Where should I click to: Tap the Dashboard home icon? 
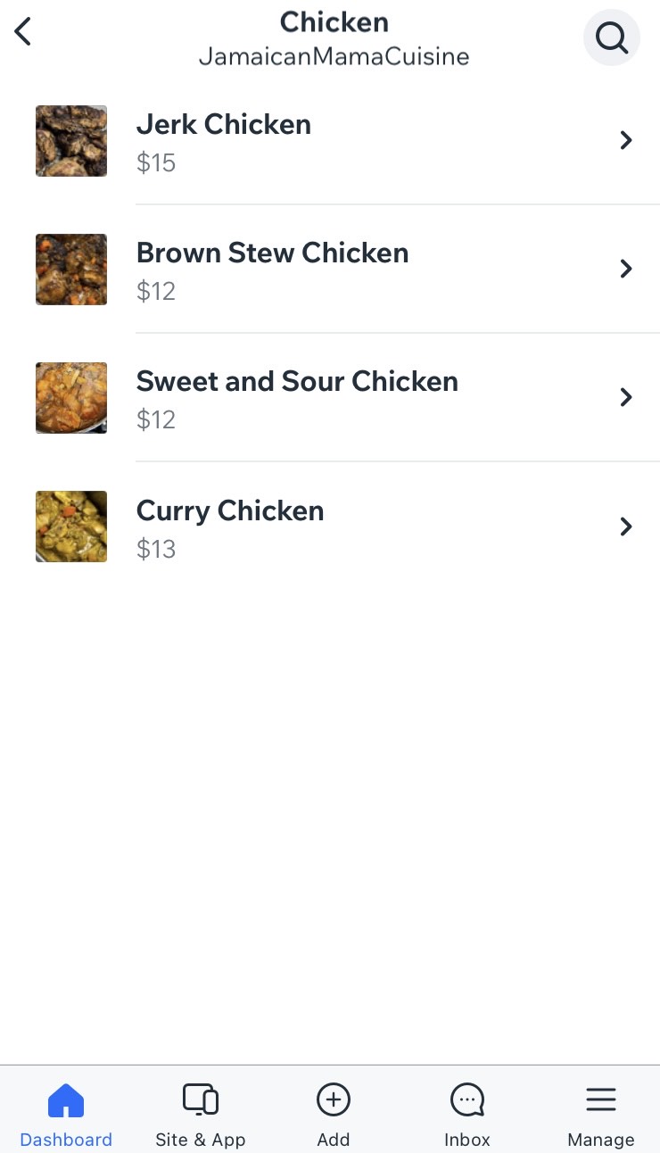tap(65, 1100)
